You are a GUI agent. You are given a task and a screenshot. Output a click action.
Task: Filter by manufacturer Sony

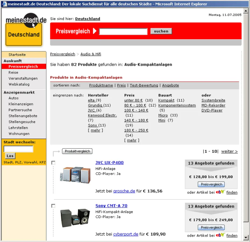(x=93, y=125)
